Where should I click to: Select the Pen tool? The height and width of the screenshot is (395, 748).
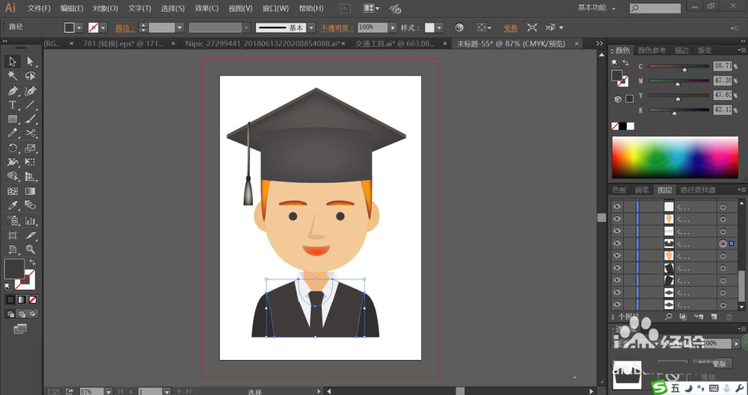point(13,91)
